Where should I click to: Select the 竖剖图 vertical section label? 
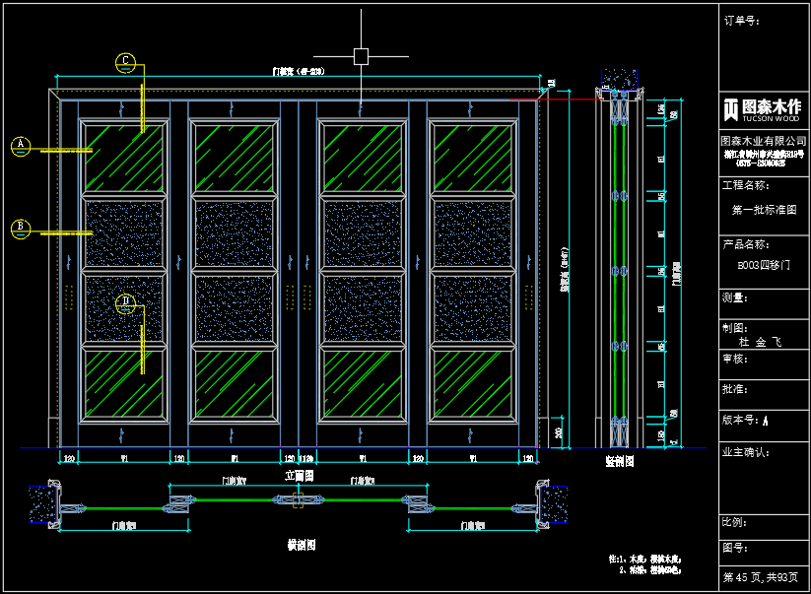pos(619,460)
